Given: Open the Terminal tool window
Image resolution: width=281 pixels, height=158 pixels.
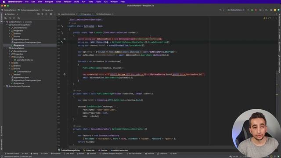Looking at the screenshot, I should (x=92, y=154).
